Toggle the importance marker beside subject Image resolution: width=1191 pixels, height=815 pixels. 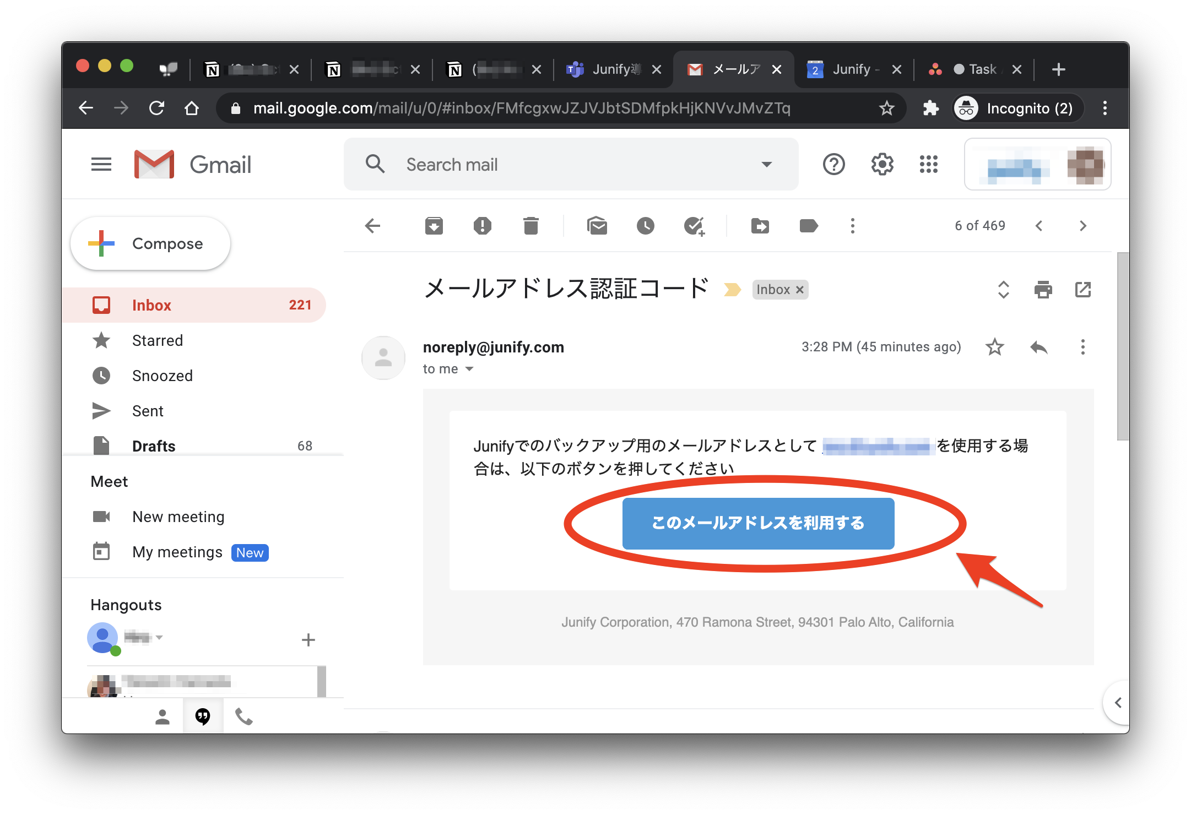pyautogui.click(x=732, y=290)
